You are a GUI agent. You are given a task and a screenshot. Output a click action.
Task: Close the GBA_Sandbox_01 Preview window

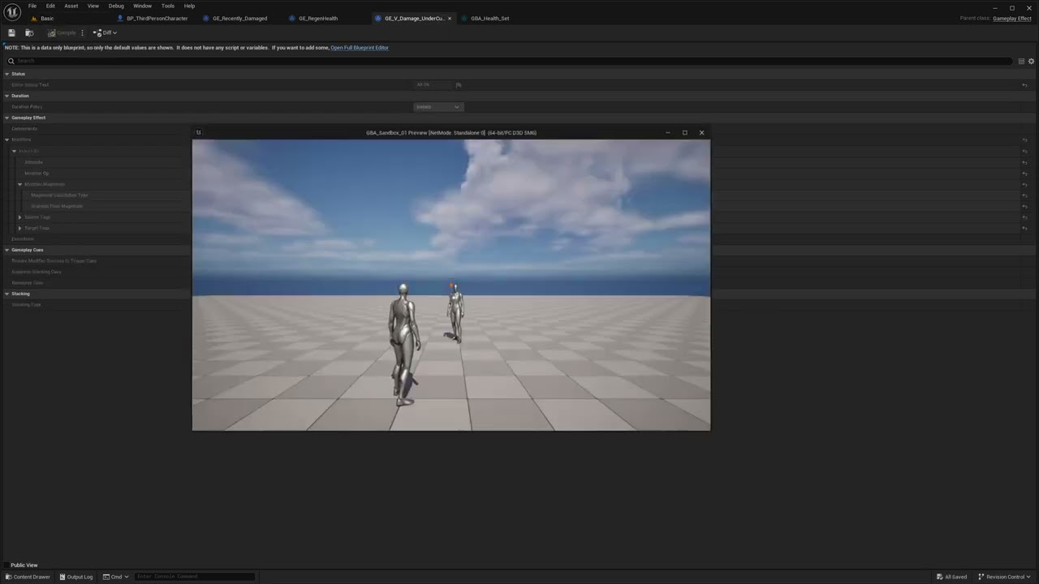click(x=701, y=132)
